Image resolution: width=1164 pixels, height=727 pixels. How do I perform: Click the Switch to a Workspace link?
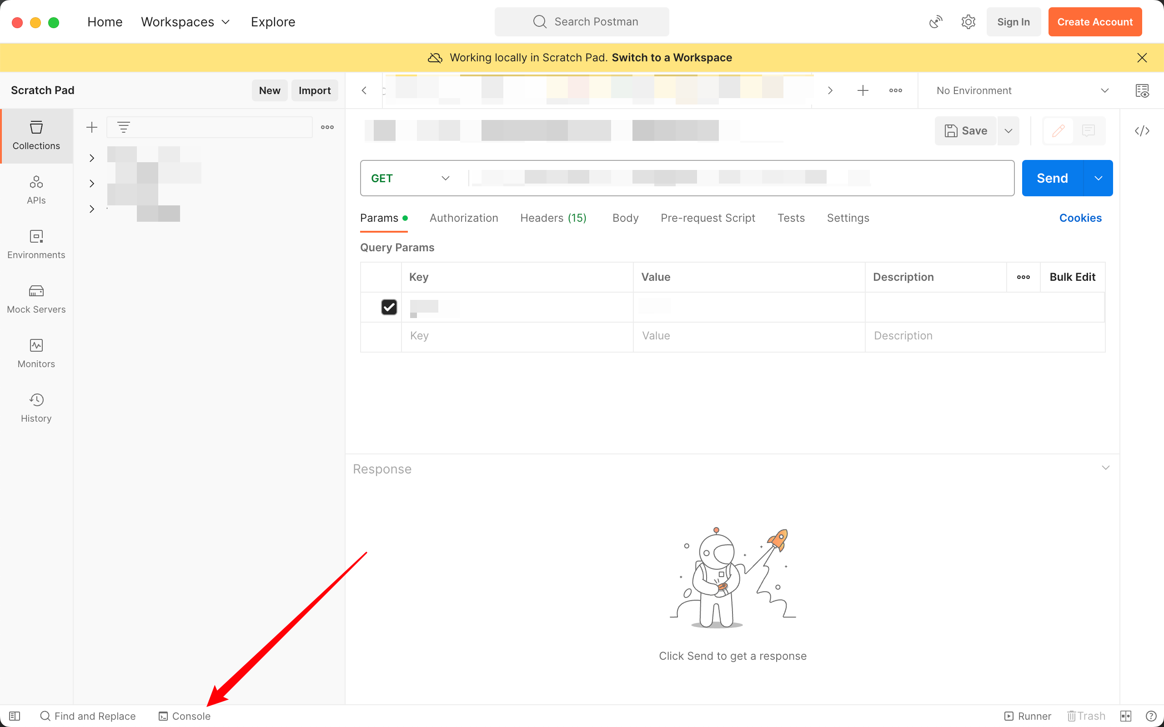pyautogui.click(x=672, y=58)
